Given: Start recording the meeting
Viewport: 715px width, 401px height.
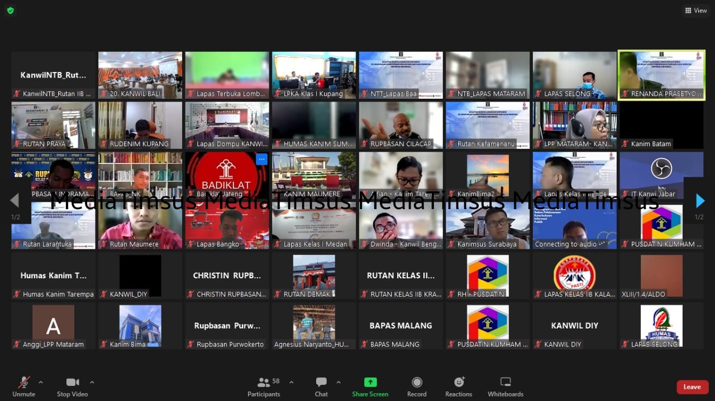Looking at the screenshot, I should (x=417, y=386).
